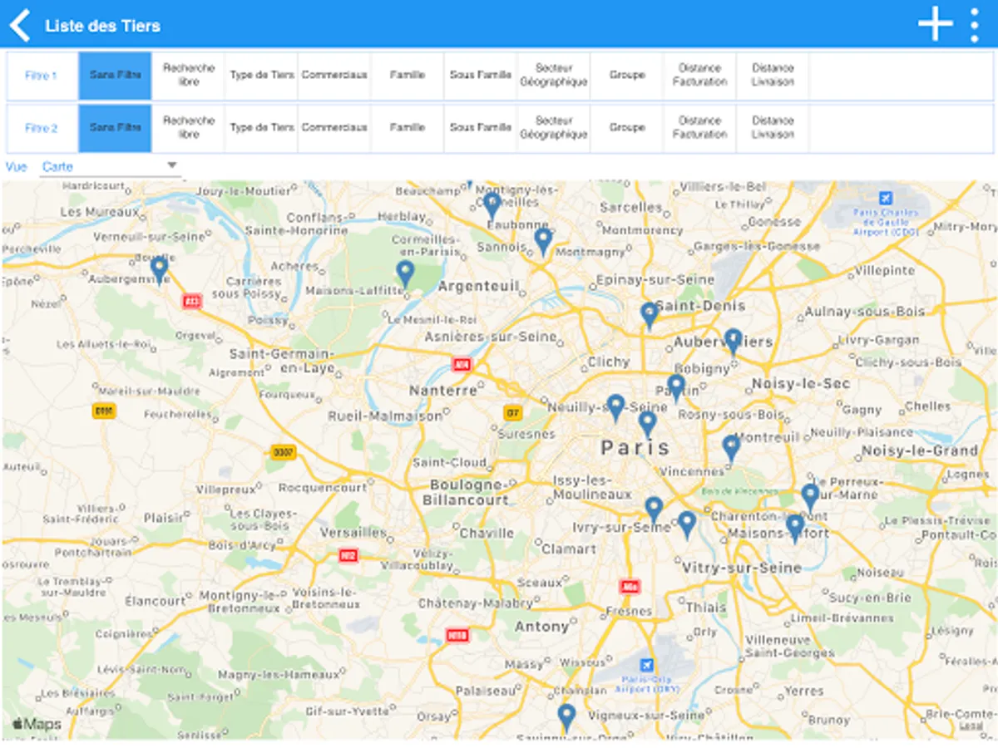Choose Distance Facturation in Filtre 1 row
The width and height of the screenshot is (998, 748).
tap(700, 76)
